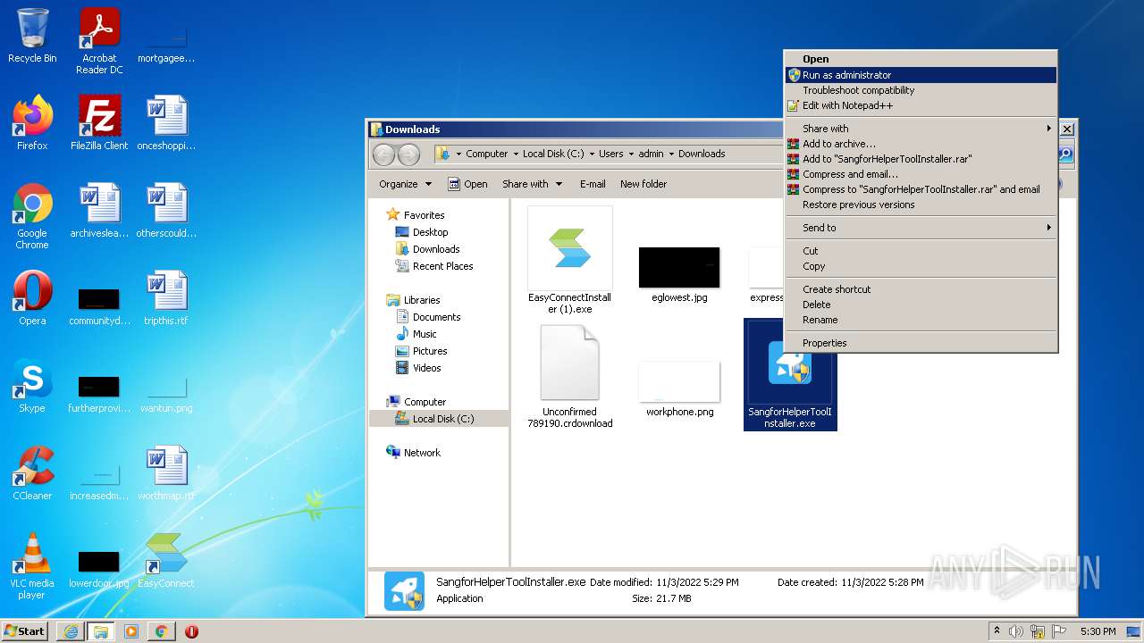Select SangforHelperToolInstaller.exe file icon

[x=790, y=374]
